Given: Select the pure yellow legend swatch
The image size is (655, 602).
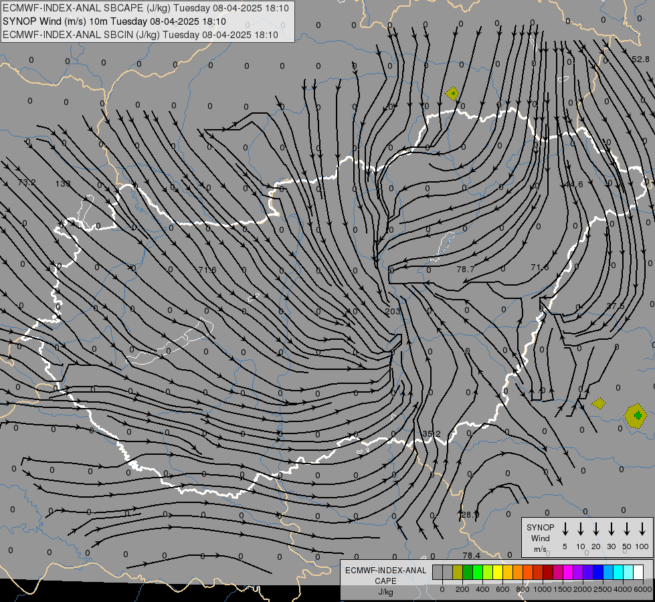Looking at the screenshot, I should 498,572.
